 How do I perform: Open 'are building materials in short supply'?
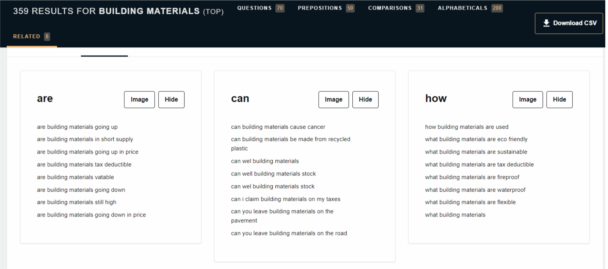point(85,139)
